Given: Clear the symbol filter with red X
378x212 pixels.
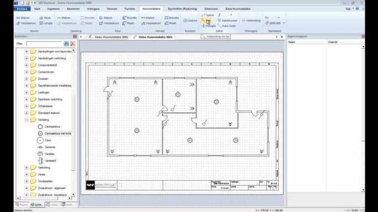Looking at the screenshot, I should click(72, 44).
